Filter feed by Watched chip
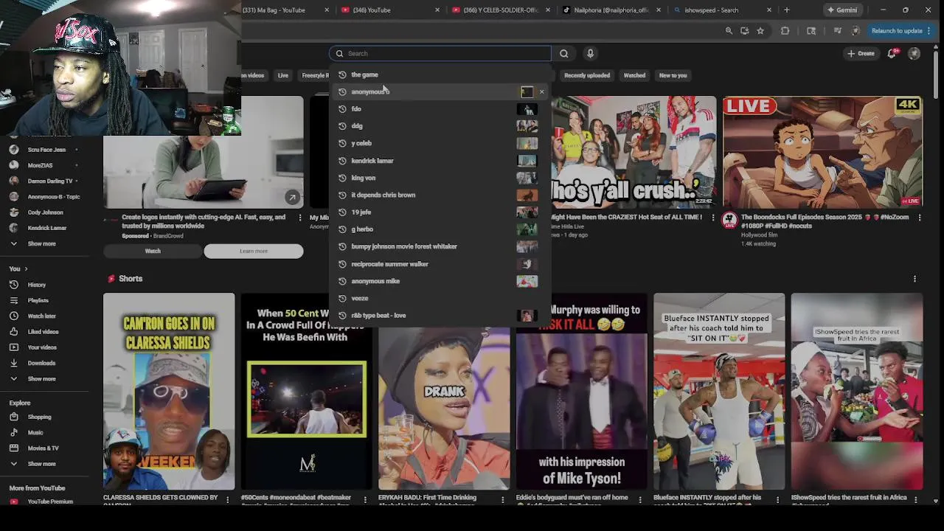Viewport: 944px width, 531px height. 634,75
